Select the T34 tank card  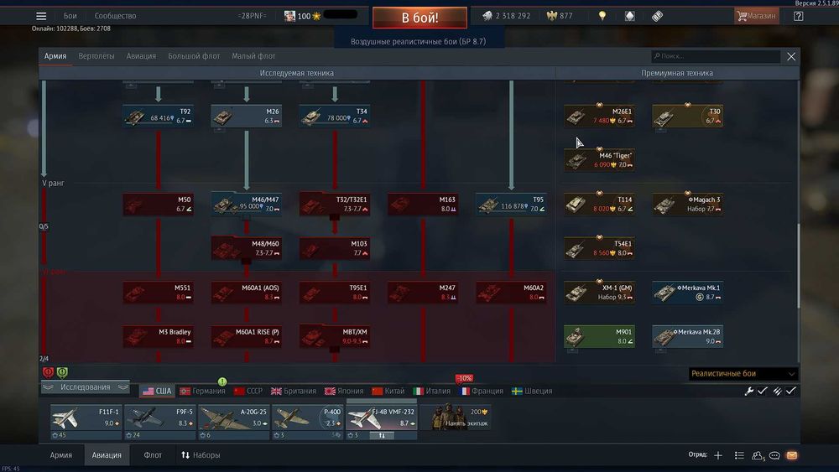[335, 116]
